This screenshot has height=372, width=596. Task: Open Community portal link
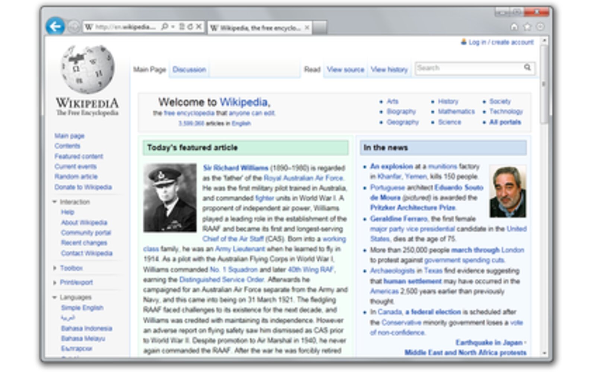pos(86,232)
